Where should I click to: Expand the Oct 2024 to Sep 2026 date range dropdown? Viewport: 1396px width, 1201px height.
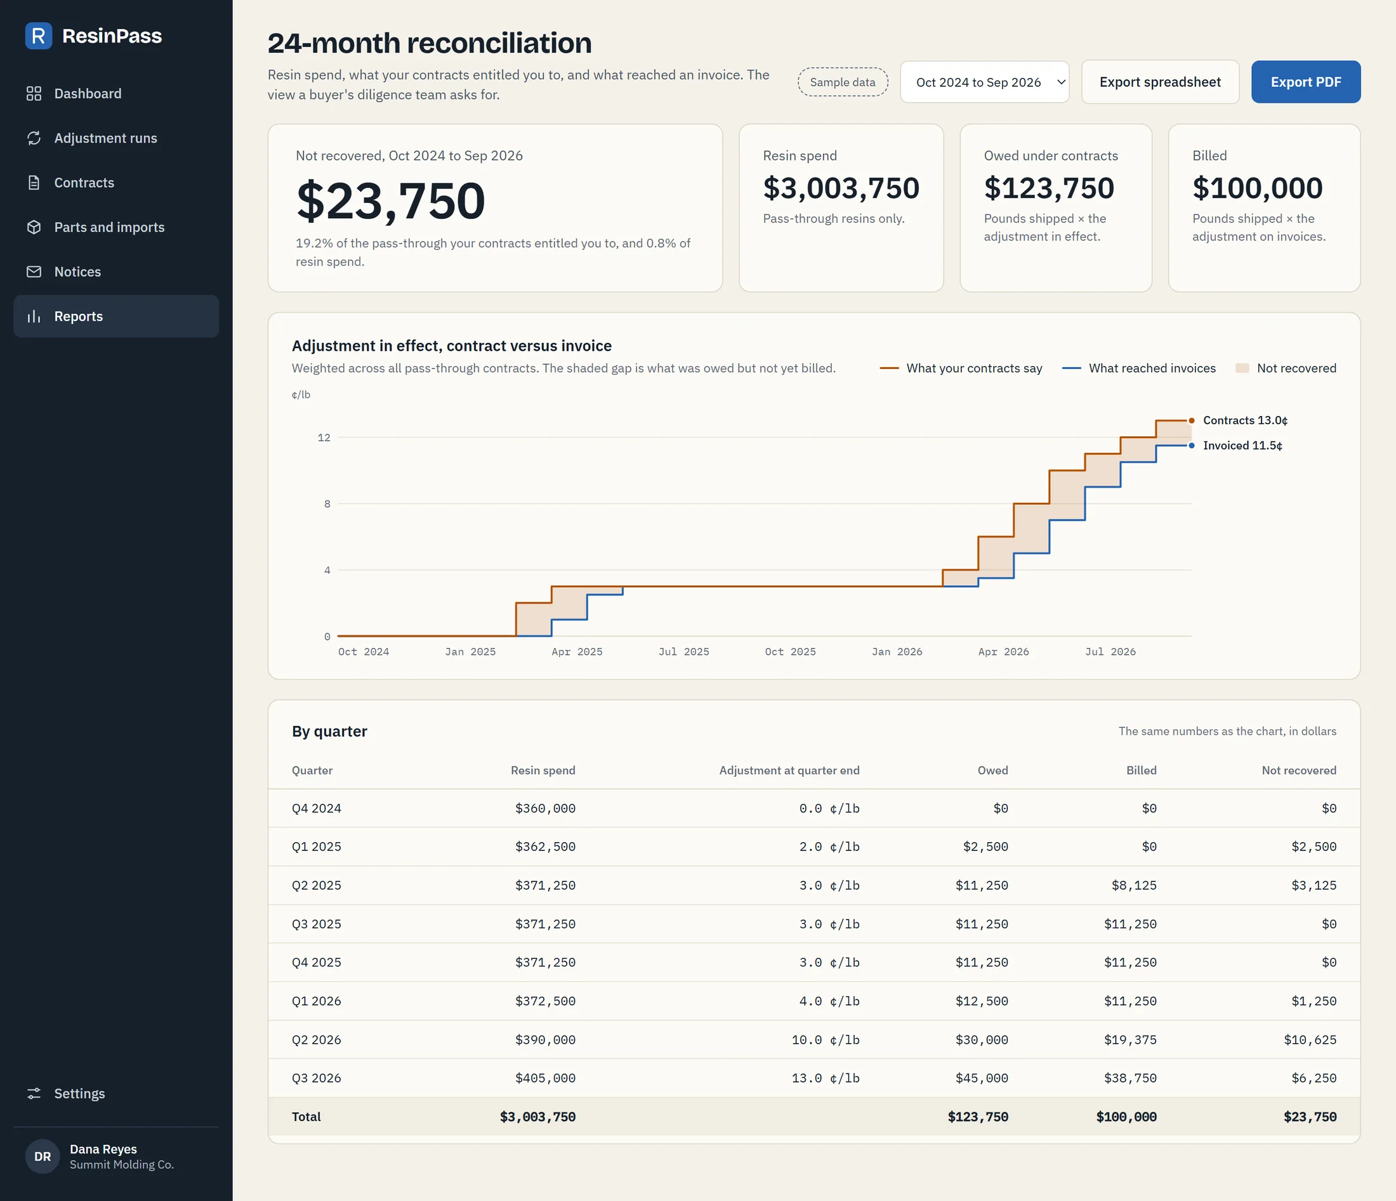(984, 82)
